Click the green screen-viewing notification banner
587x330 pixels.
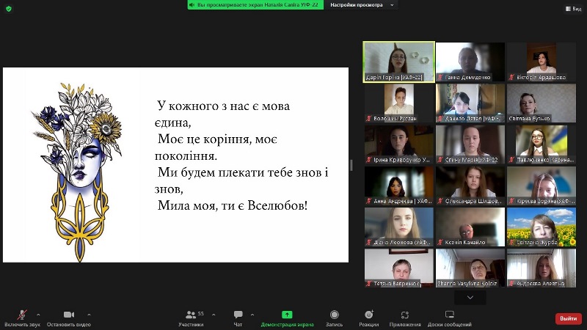coord(255,5)
